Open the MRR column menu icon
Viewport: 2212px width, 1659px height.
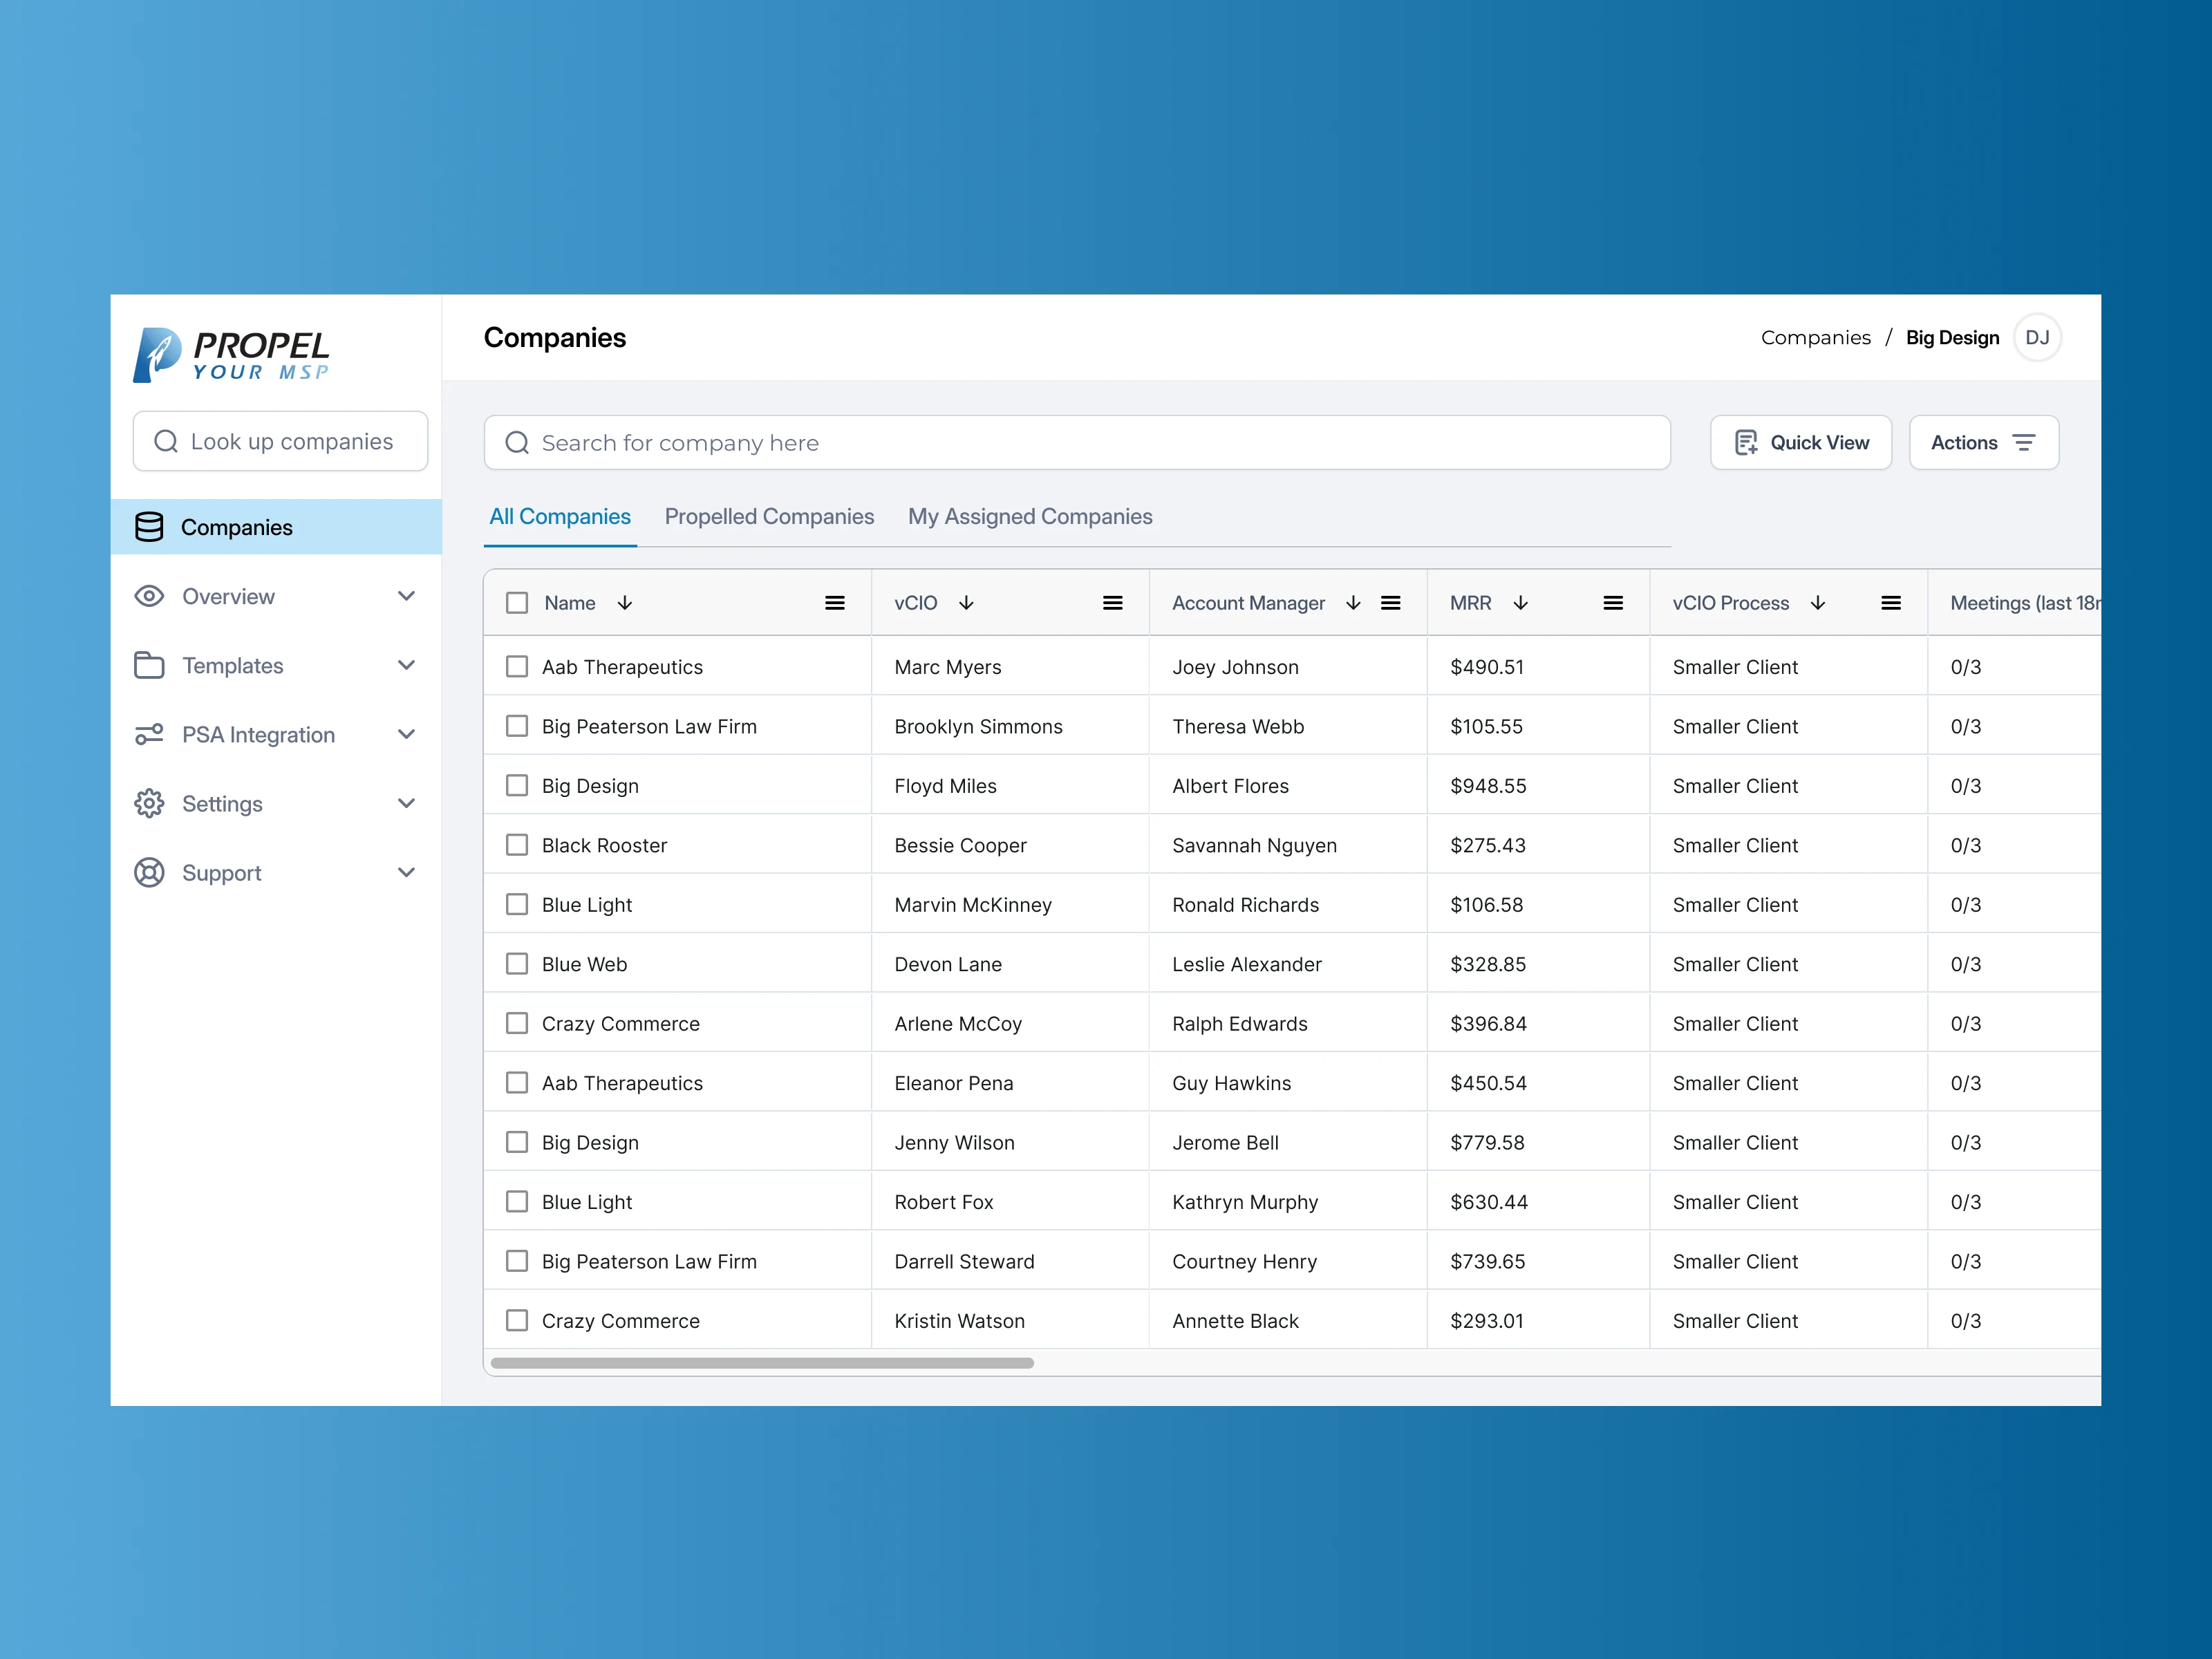tap(1613, 603)
